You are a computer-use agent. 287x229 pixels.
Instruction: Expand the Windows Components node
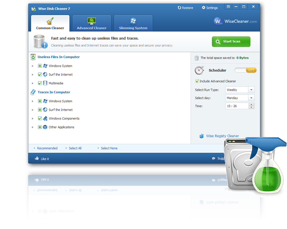pyautogui.click(x=32, y=119)
